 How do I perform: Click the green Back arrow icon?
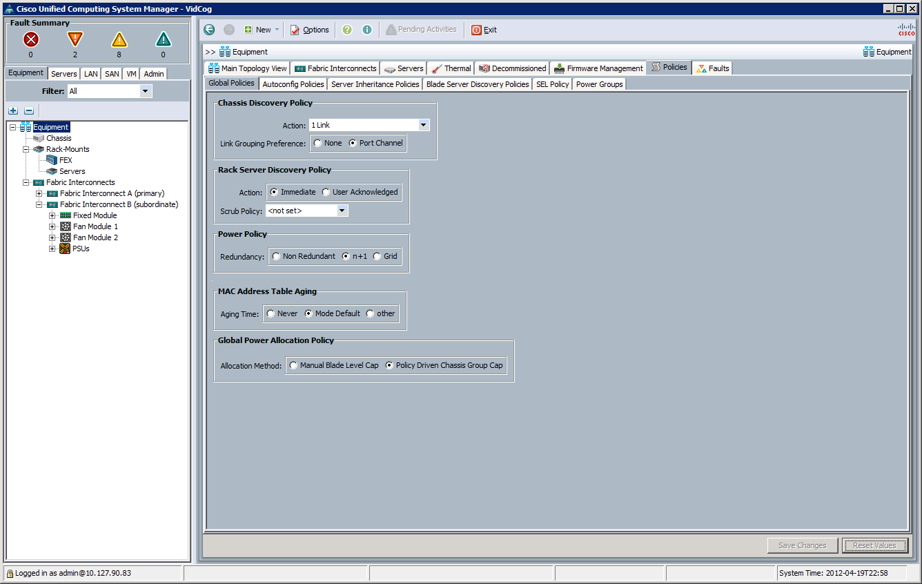pyautogui.click(x=210, y=30)
